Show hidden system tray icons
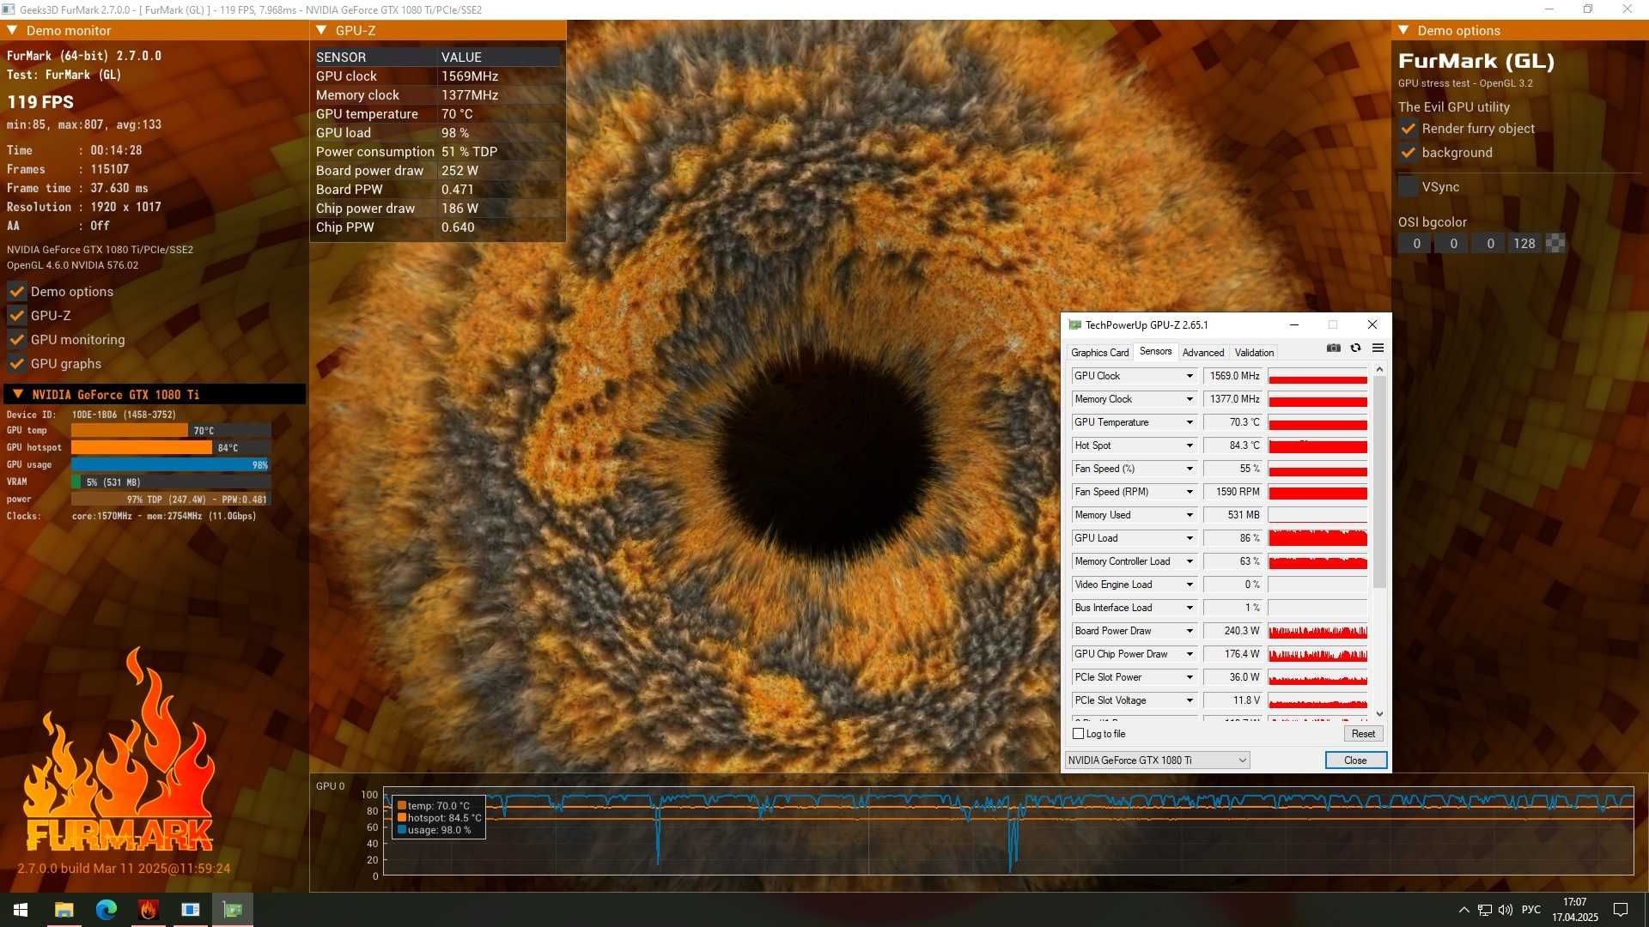The width and height of the screenshot is (1649, 927). coord(1463,910)
